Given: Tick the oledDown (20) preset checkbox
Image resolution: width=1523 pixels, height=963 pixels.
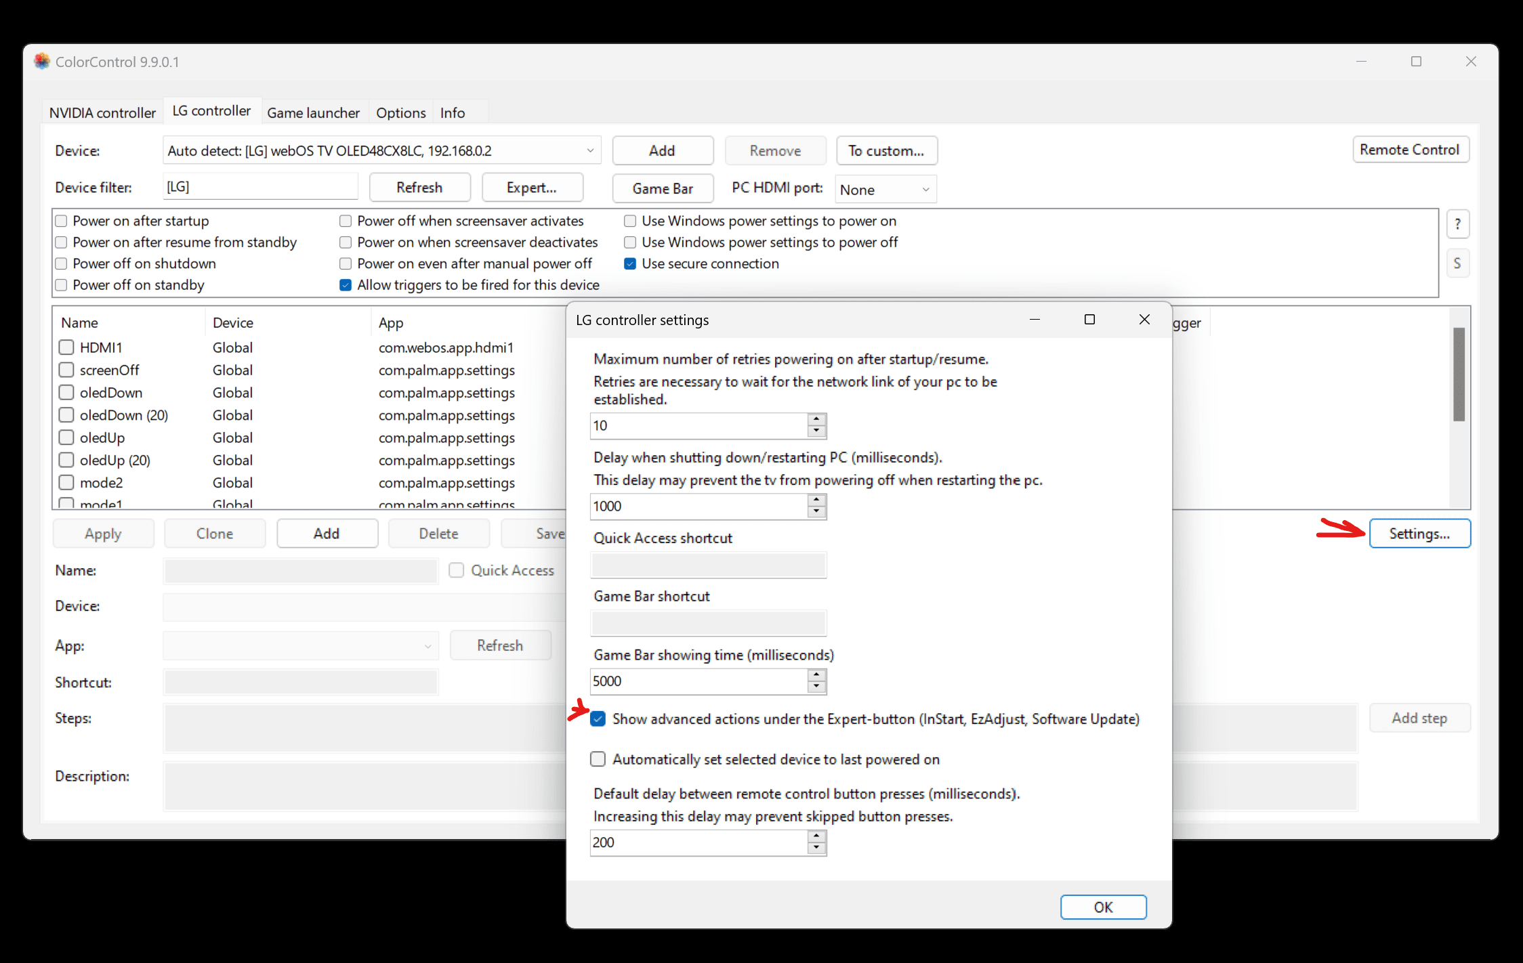Looking at the screenshot, I should coord(66,415).
